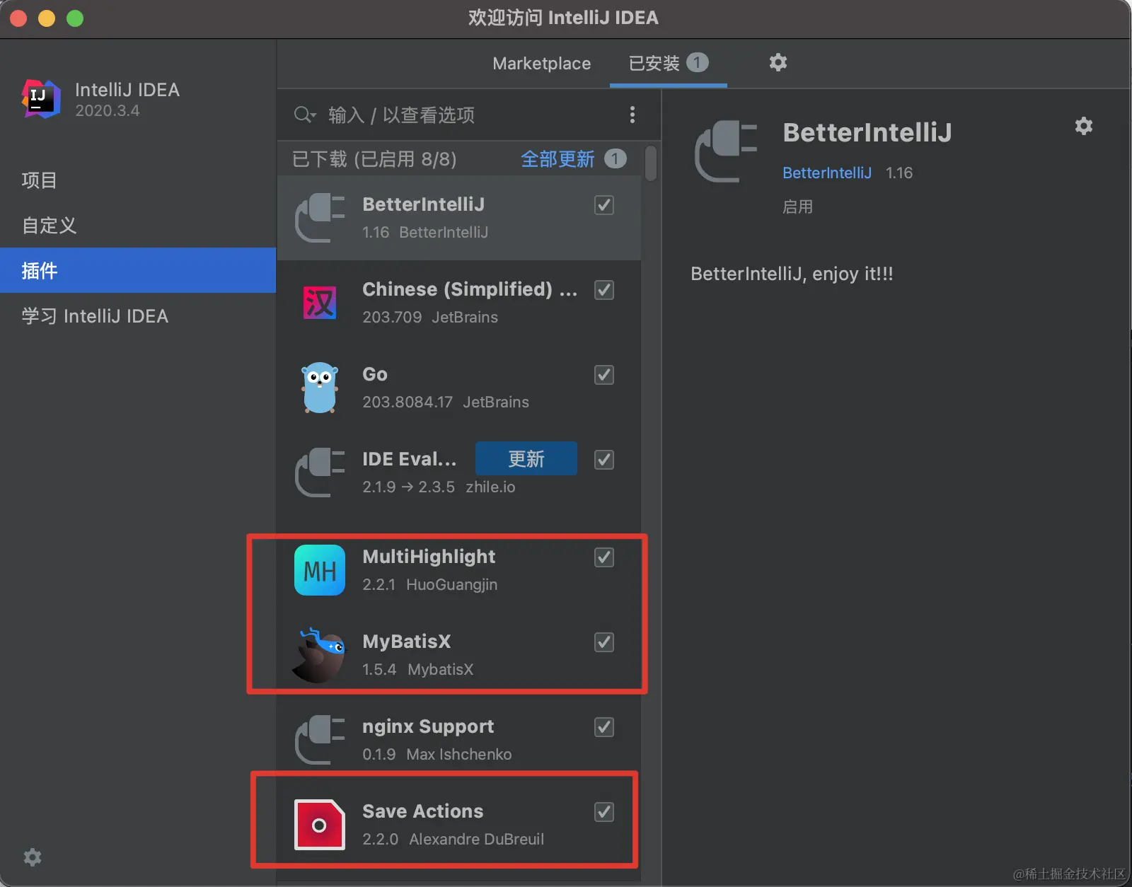Click the 全部更新 link
Image resolution: width=1132 pixels, height=887 pixels.
558,159
